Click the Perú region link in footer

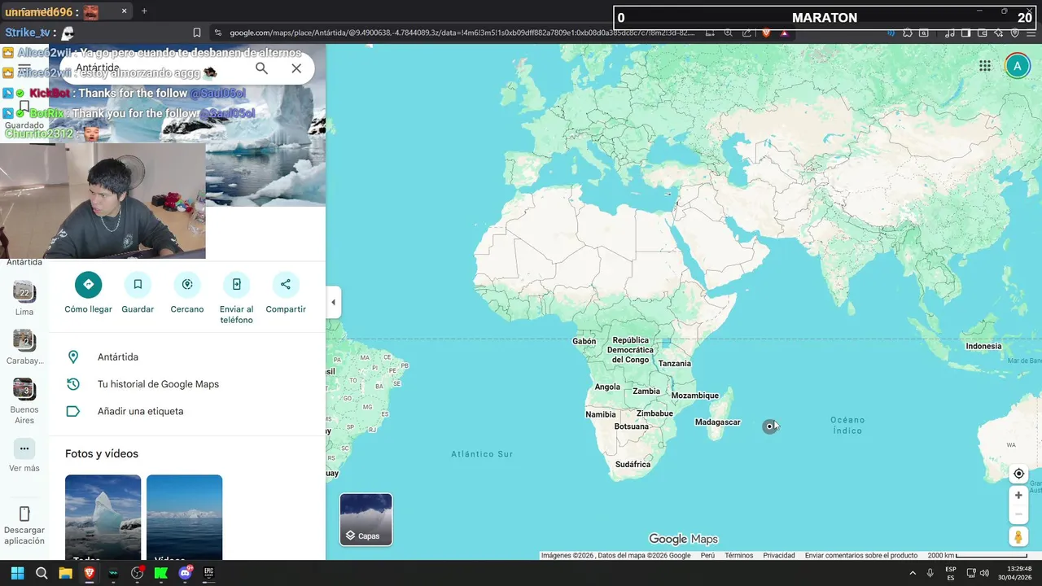707,556
